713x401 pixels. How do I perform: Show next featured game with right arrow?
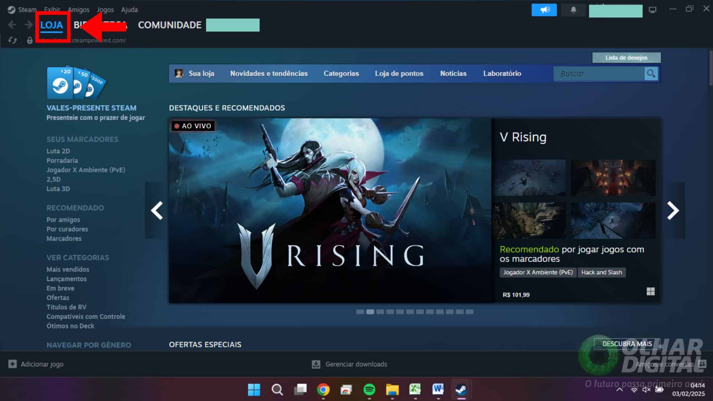coord(673,211)
